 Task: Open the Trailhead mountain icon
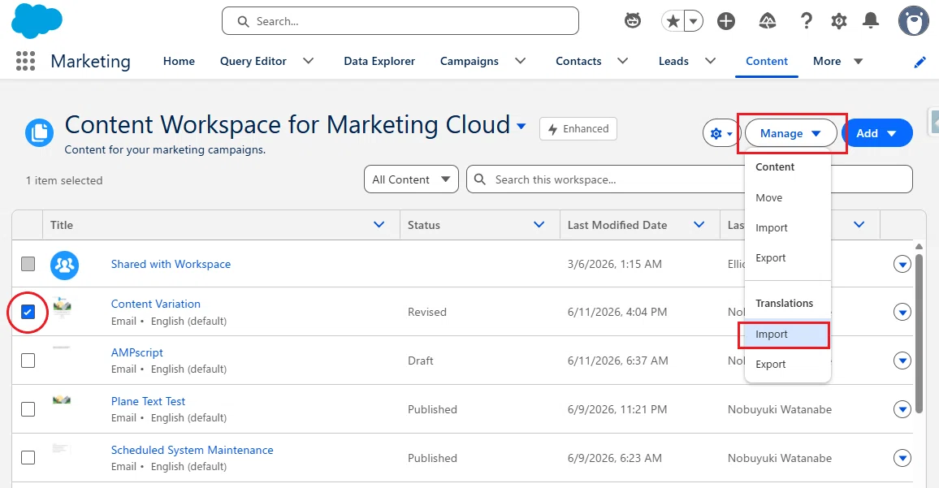[x=767, y=22]
